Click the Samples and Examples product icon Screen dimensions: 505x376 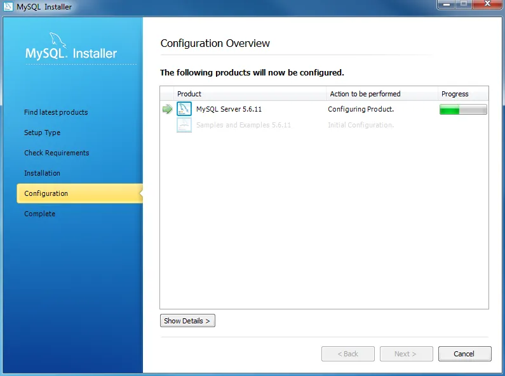point(184,125)
